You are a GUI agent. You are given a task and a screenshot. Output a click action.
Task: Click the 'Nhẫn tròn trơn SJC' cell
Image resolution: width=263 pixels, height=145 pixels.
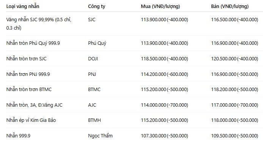(26, 58)
